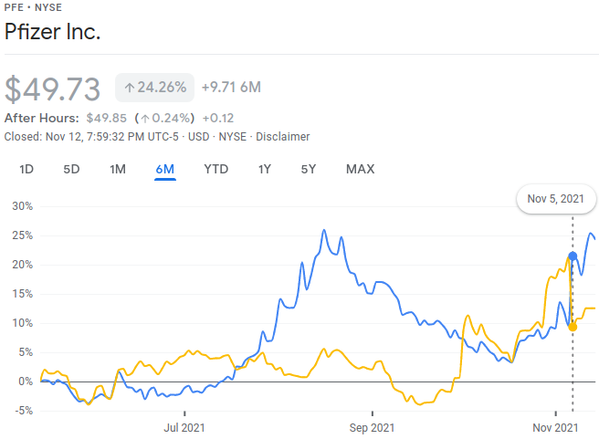Click the yellow data point marker

[573, 326]
